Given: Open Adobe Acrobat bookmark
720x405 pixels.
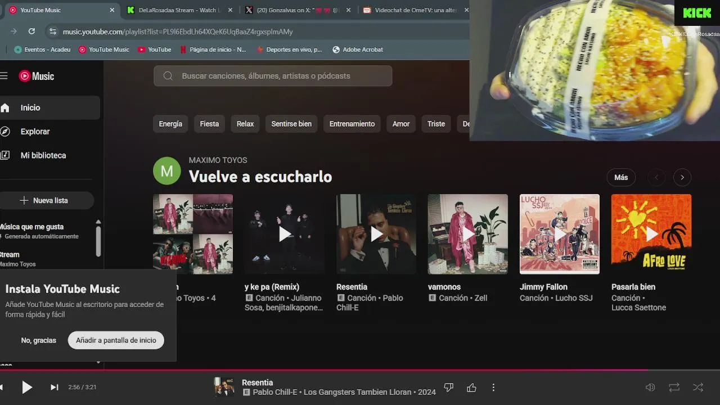Looking at the screenshot, I should point(358,49).
